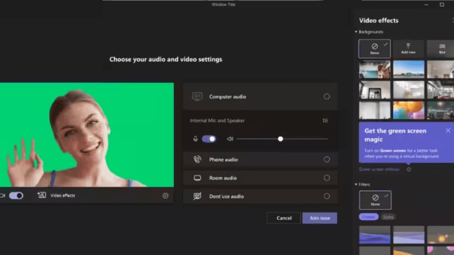Viewport: 454px width, 255px height.
Task: Click the info icon beside Green screen settings
Action: coord(408,170)
